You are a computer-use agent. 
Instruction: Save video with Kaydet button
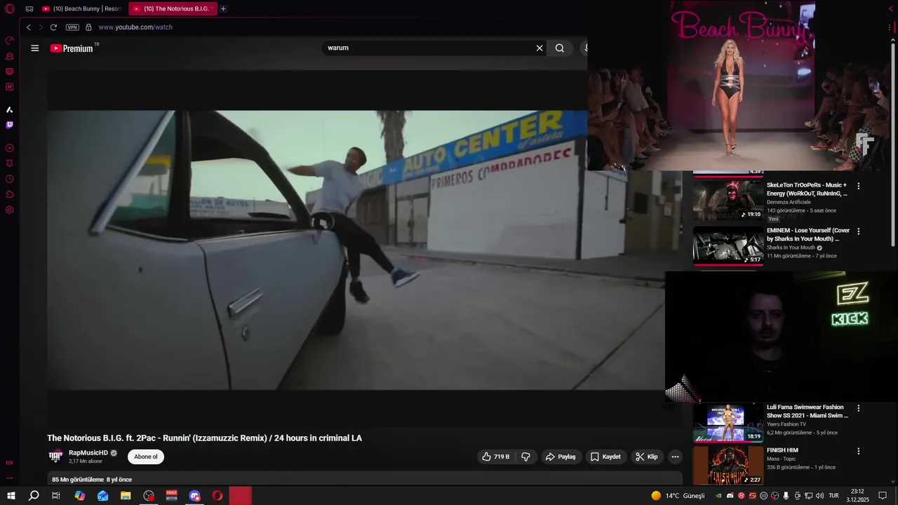point(605,457)
